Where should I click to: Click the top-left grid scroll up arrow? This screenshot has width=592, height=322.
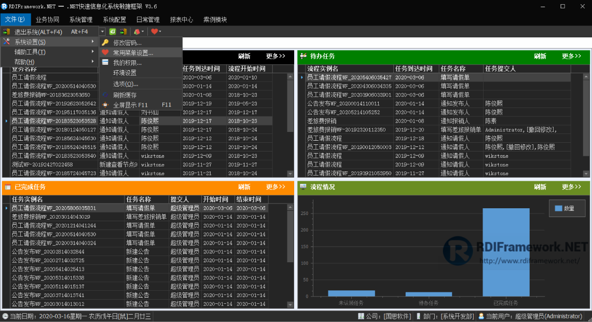coord(290,77)
